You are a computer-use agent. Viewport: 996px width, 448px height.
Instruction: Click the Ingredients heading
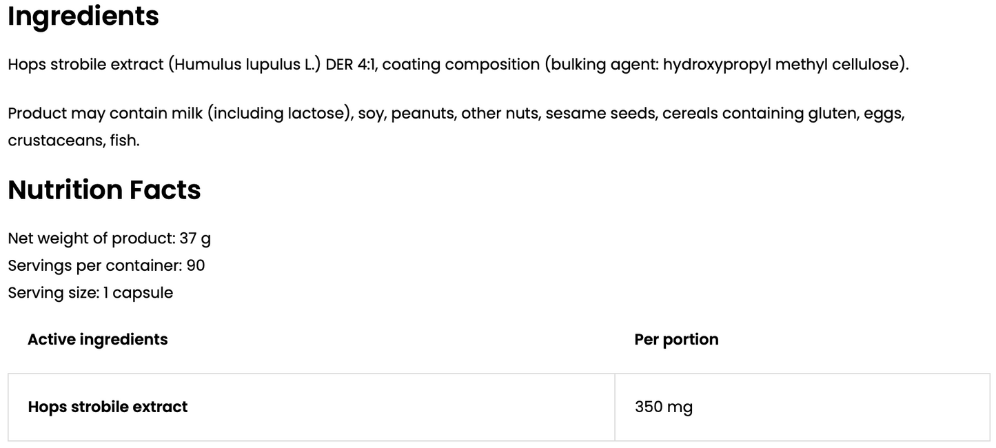(83, 17)
